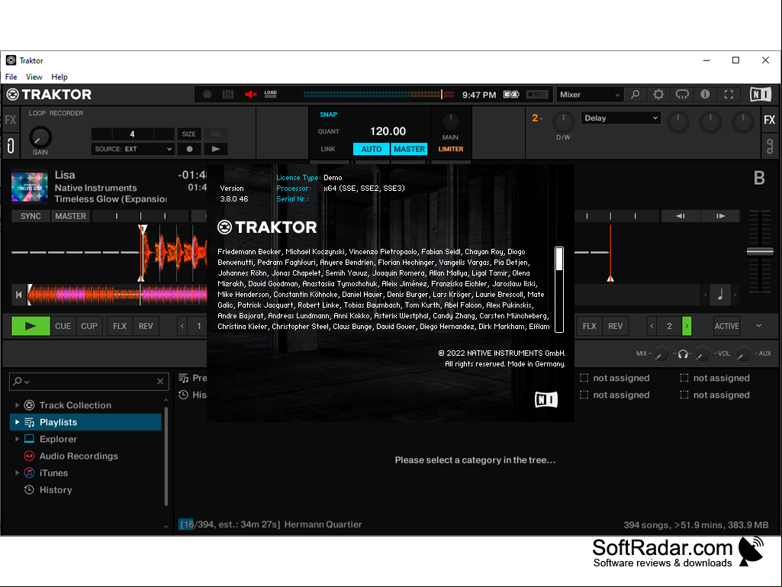Open the Help menu
Viewport: 782px width, 587px height.
point(60,77)
